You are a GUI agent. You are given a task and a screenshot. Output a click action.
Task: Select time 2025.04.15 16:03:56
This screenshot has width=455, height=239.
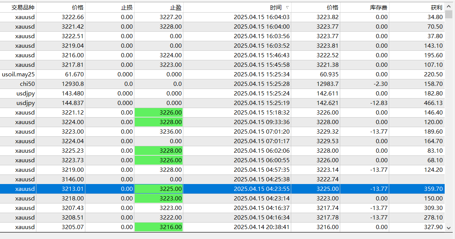coord(261,36)
